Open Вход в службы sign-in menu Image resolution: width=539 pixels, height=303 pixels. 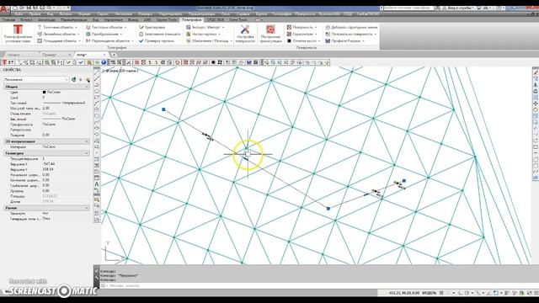point(460,8)
